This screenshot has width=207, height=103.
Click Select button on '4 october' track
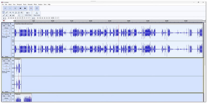[x=6, y=92]
